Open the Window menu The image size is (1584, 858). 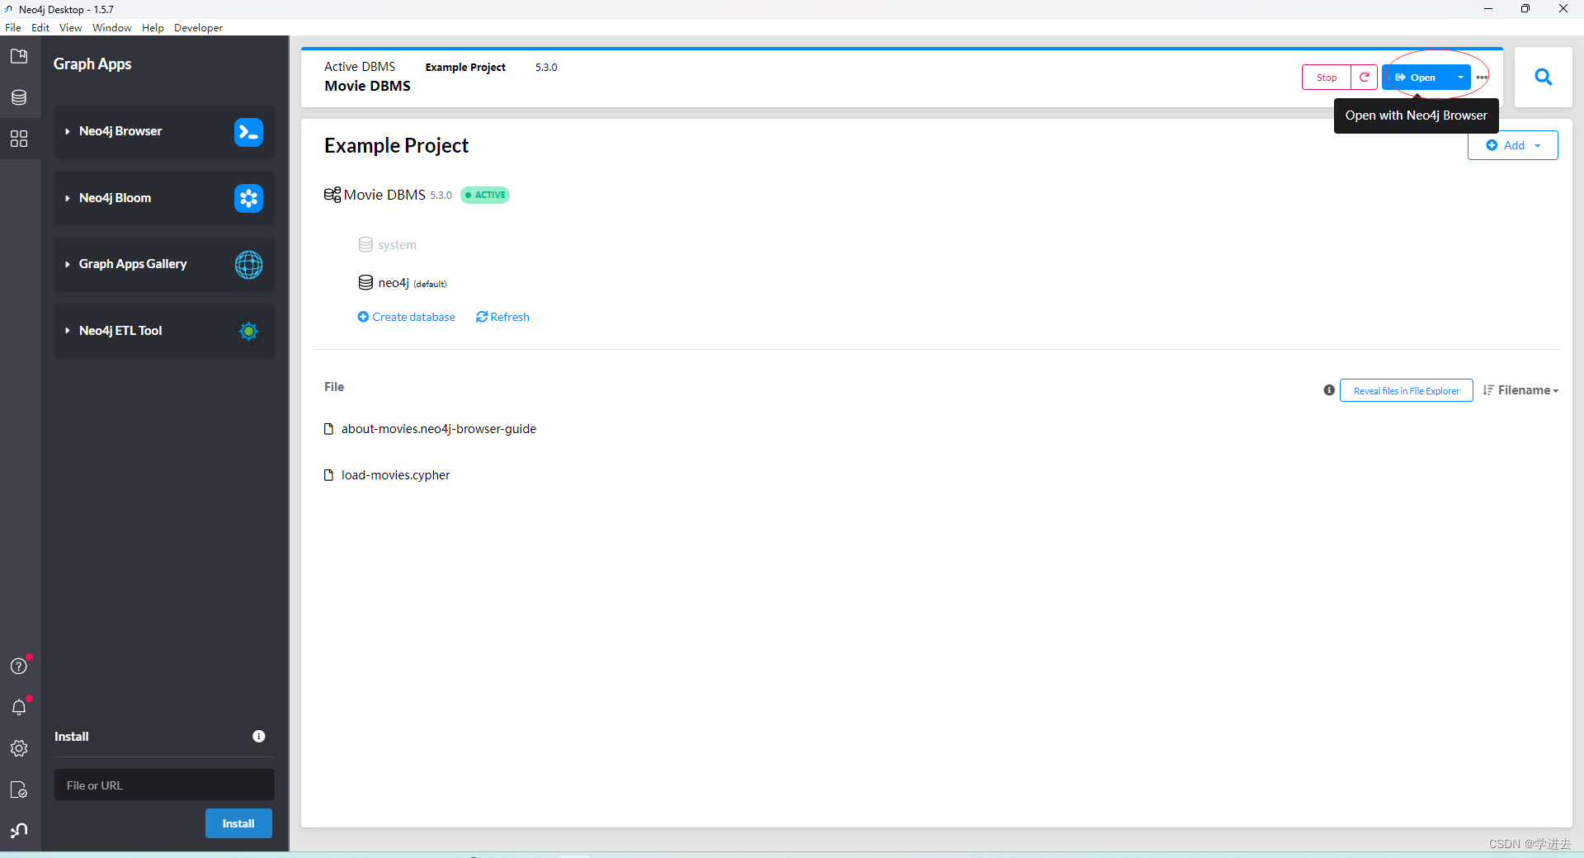pos(111,27)
